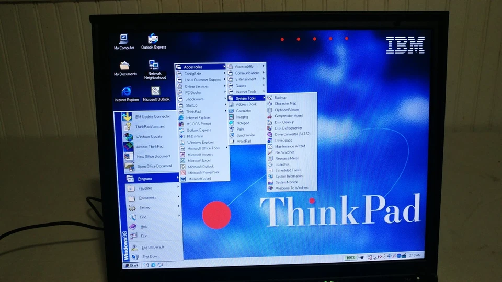502x282 pixels.
Task: Click the Run icon in Start menu
Action: point(133,236)
